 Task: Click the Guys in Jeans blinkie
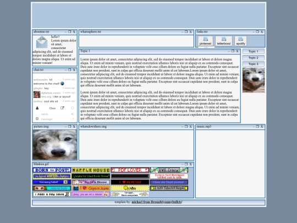point(91,188)
